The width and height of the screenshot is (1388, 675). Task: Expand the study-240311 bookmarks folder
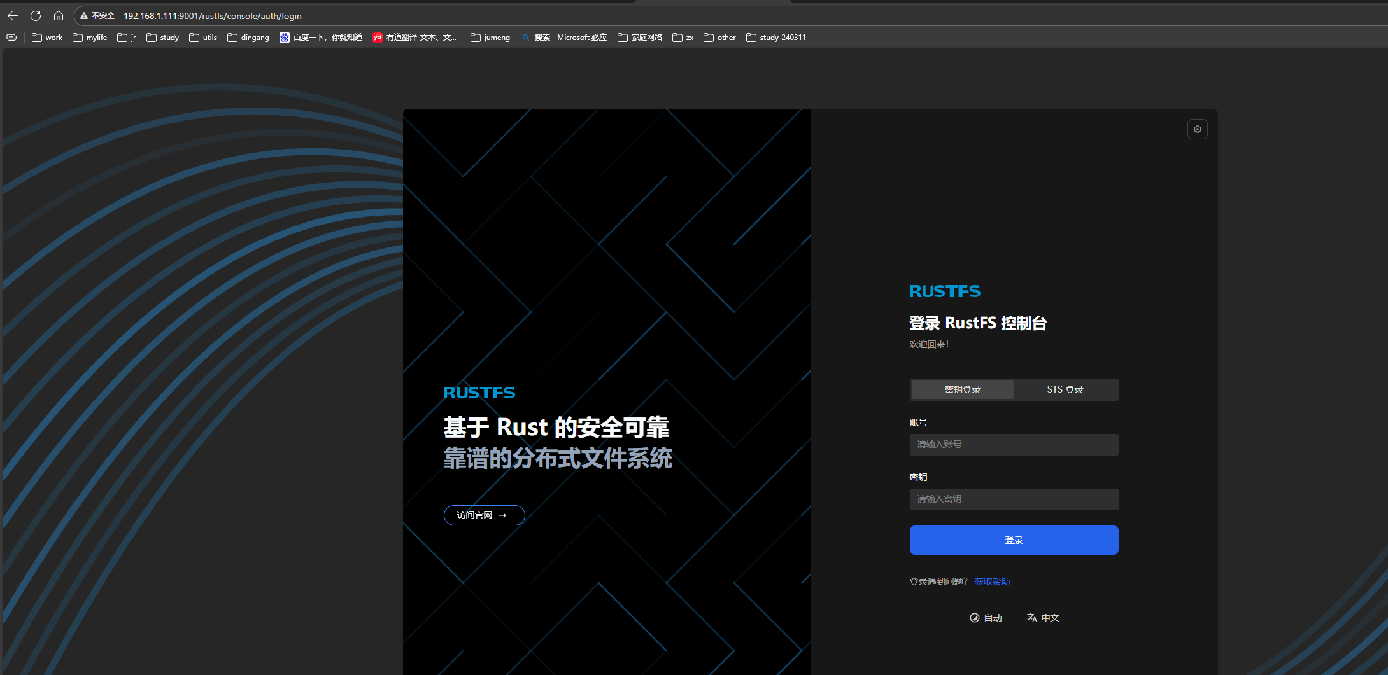click(x=776, y=38)
